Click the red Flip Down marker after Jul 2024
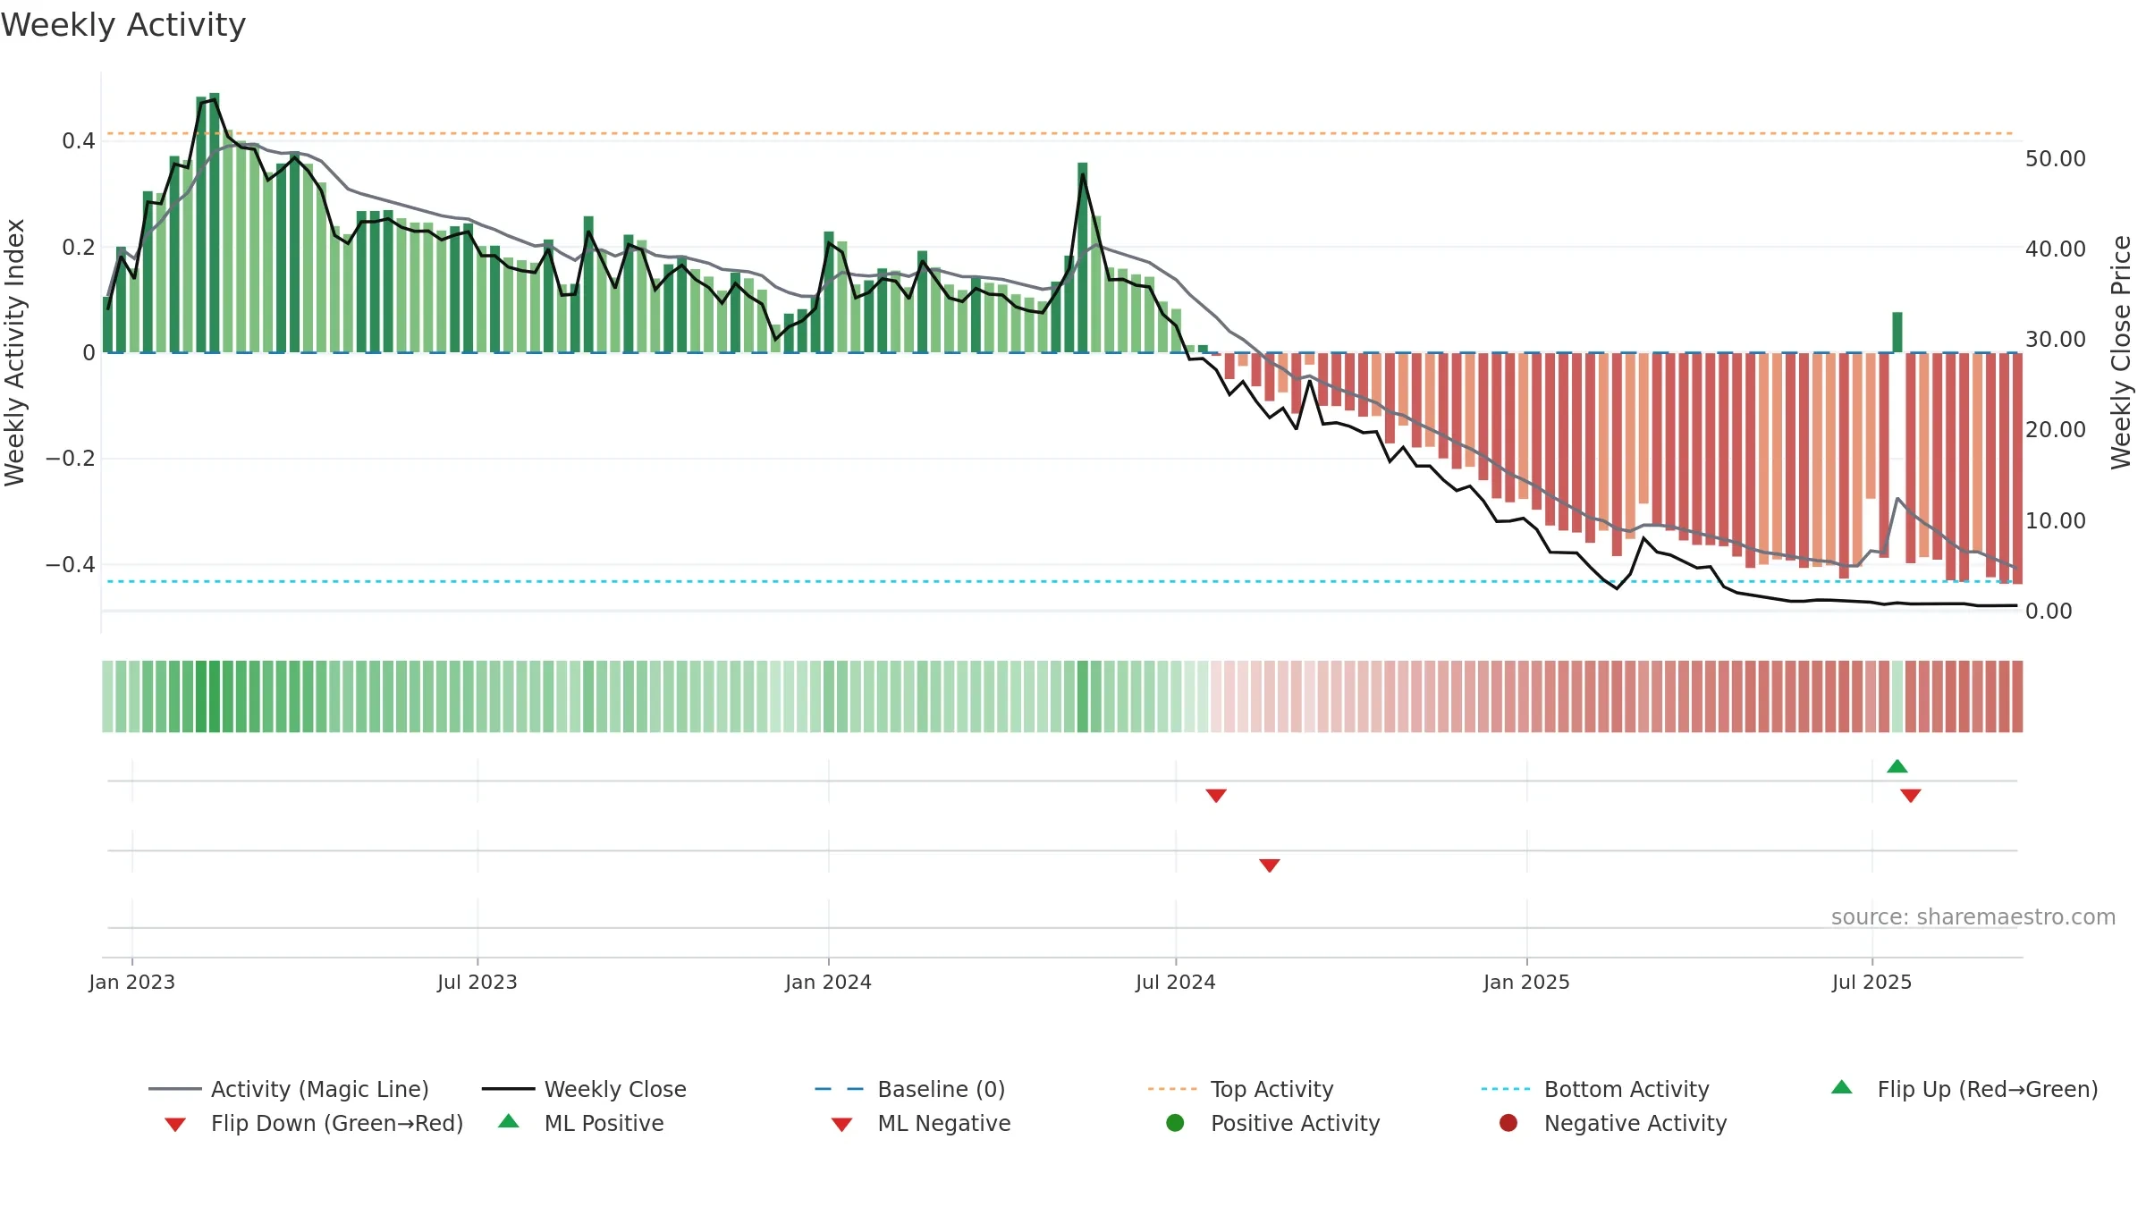 [1216, 796]
